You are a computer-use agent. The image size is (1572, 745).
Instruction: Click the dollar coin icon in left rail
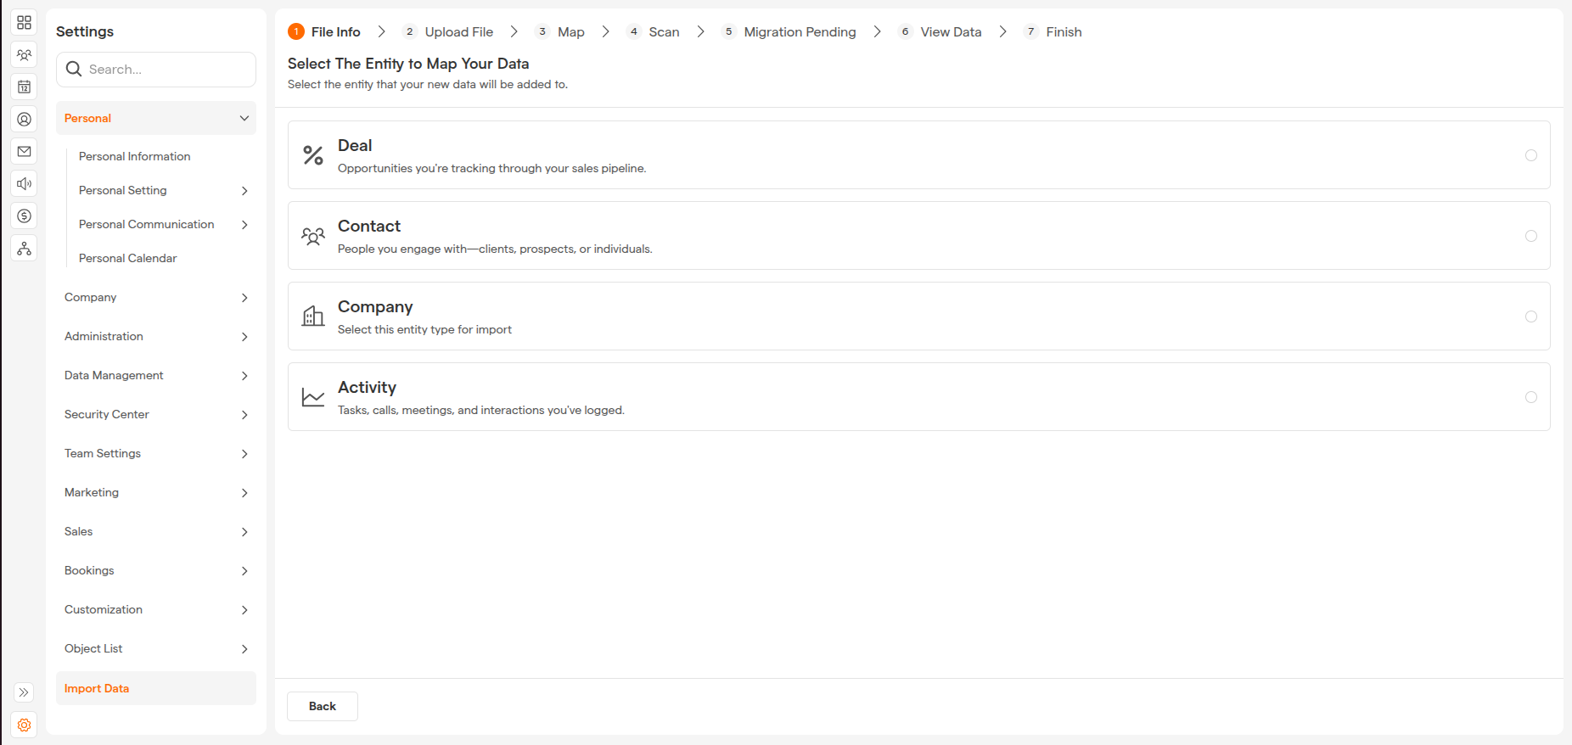click(x=24, y=216)
